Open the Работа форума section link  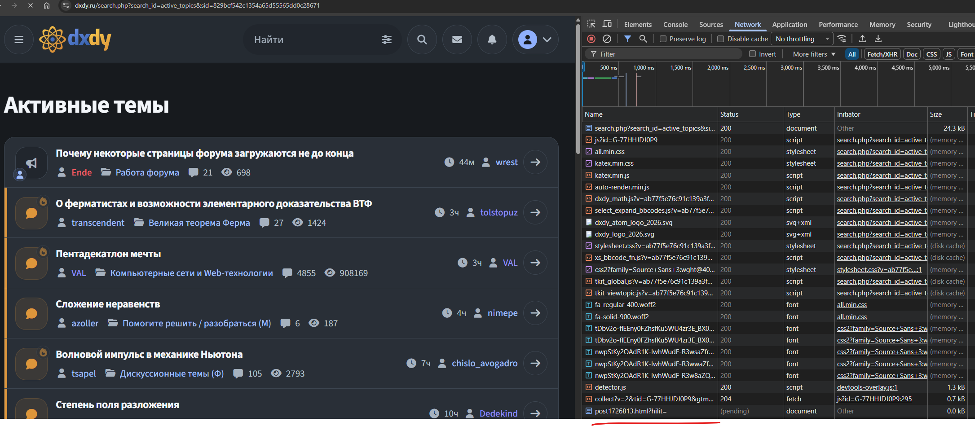coord(147,172)
